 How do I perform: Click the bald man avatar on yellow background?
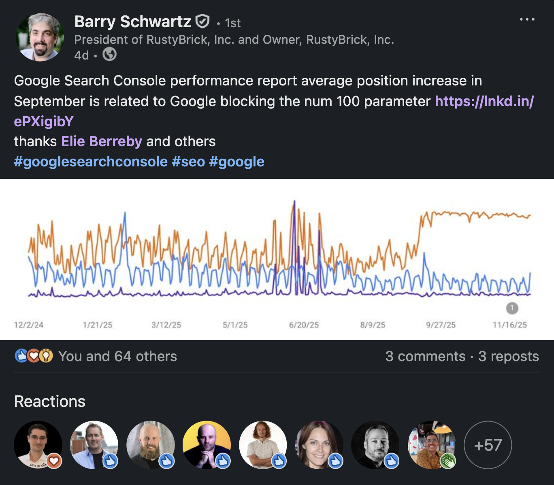pos(207,445)
